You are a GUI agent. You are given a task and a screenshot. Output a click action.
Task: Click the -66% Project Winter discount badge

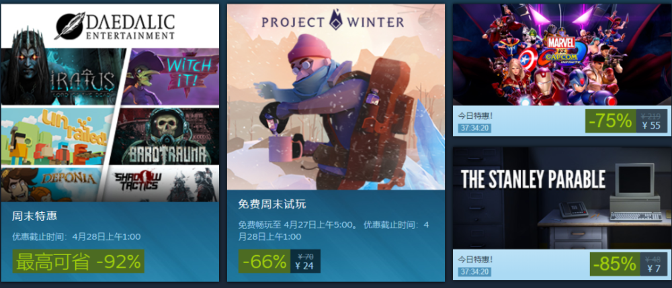point(264,261)
